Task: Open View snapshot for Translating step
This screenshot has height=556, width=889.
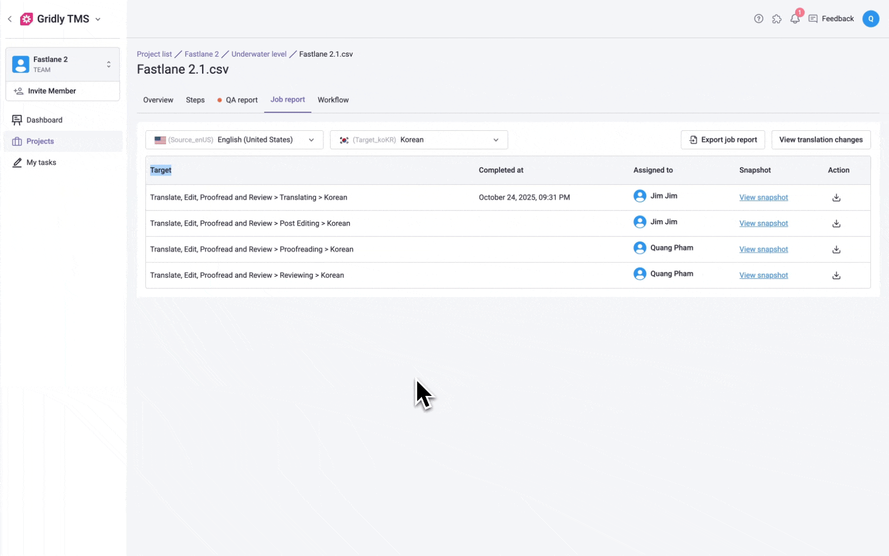Action: click(763, 198)
